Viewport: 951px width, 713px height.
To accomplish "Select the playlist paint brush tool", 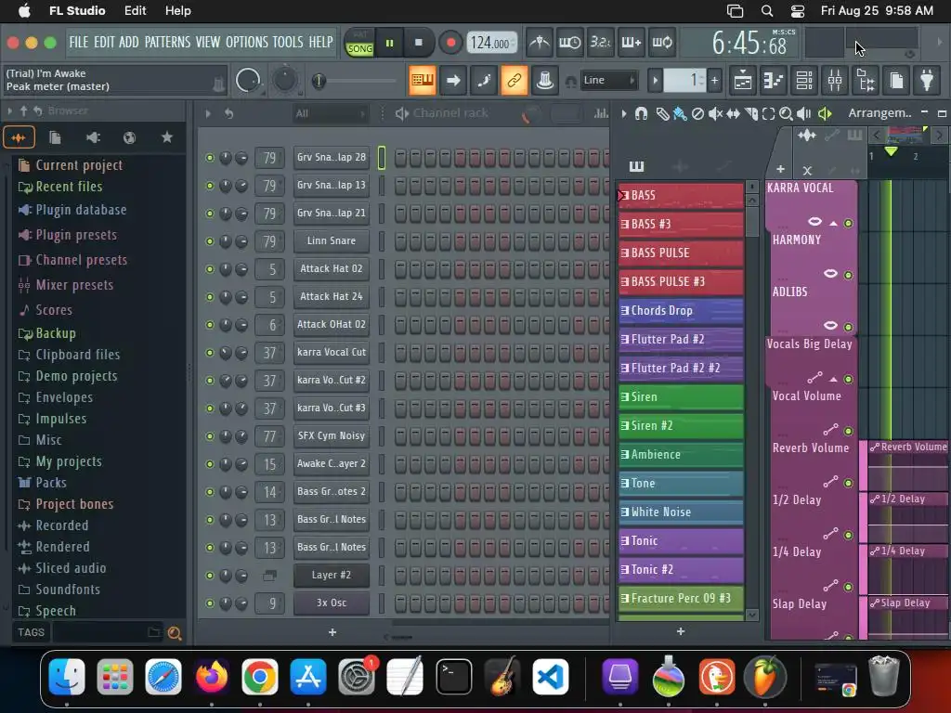I will [x=680, y=113].
